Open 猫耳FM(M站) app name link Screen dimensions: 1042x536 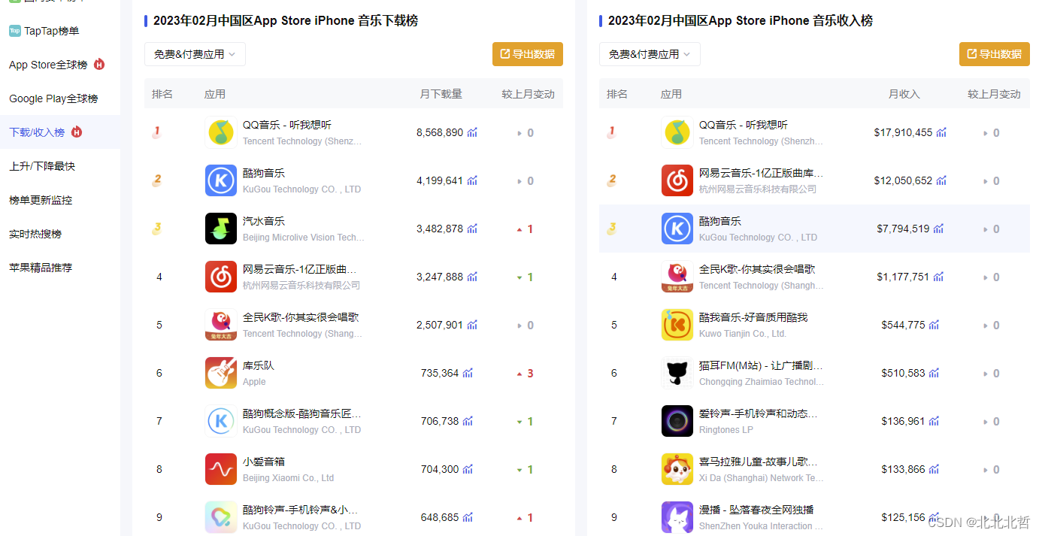[x=761, y=365]
